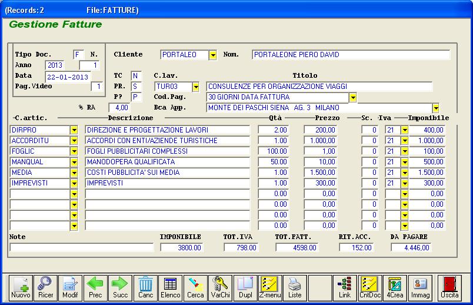Screen dimensions: 473x305
Task: Click description DIREZIONE E PROGETTAZIONE LAVORI
Action: click(168, 130)
